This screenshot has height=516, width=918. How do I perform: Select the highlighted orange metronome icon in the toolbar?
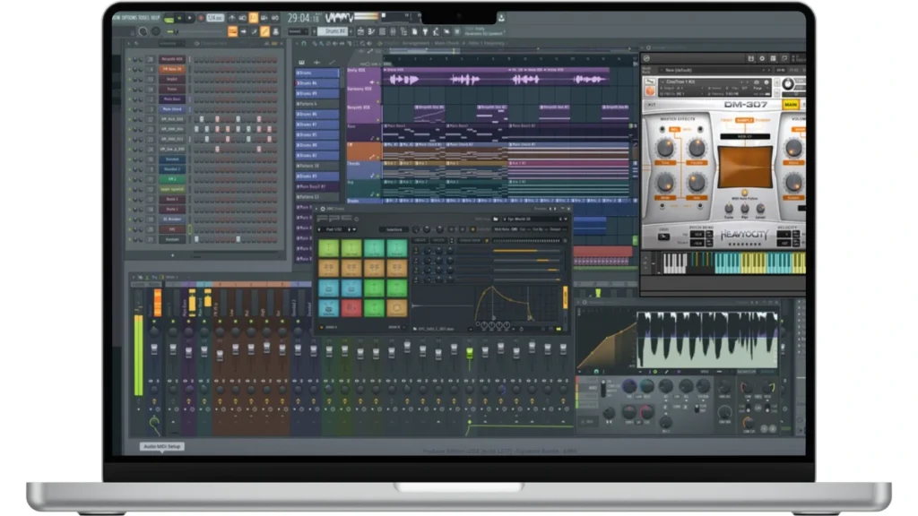254,17
